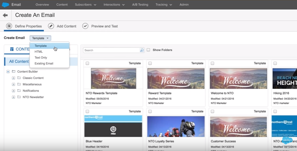Select HTML from the dropdown list
The width and height of the screenshot is (297, 151).
click(x=49, y=51)
